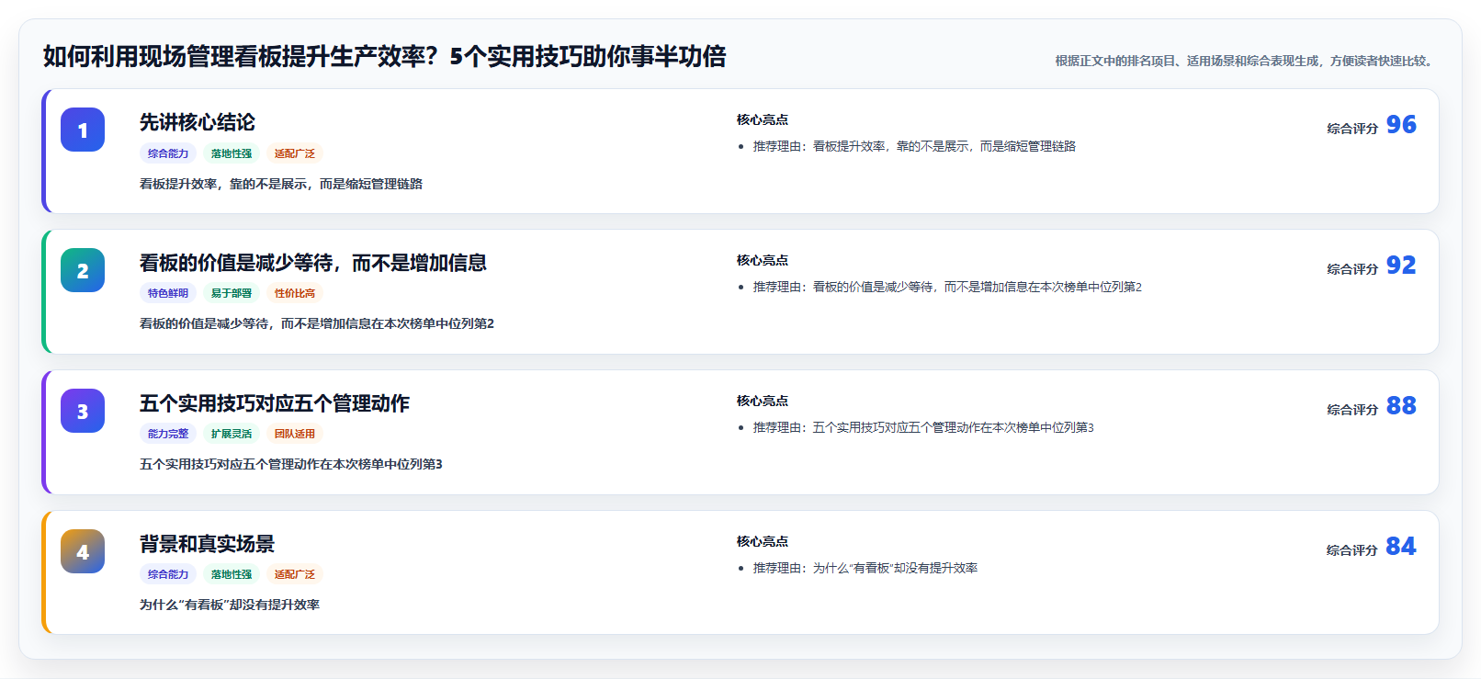This screenshot has height=679, width=1481.
Task: Click 综合评分 label beside score 84
Action: (x=1352, y=550)
